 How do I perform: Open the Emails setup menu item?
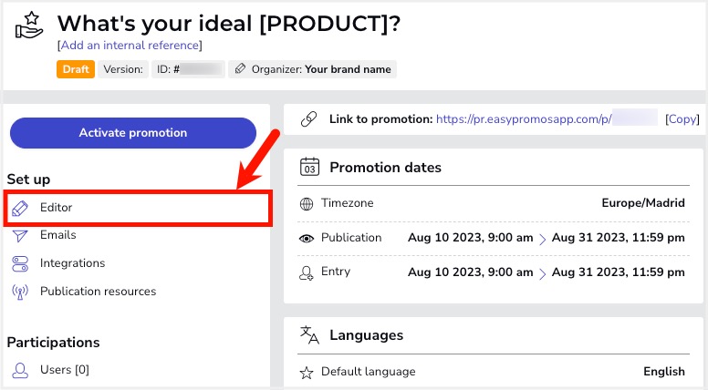(57, 235)
